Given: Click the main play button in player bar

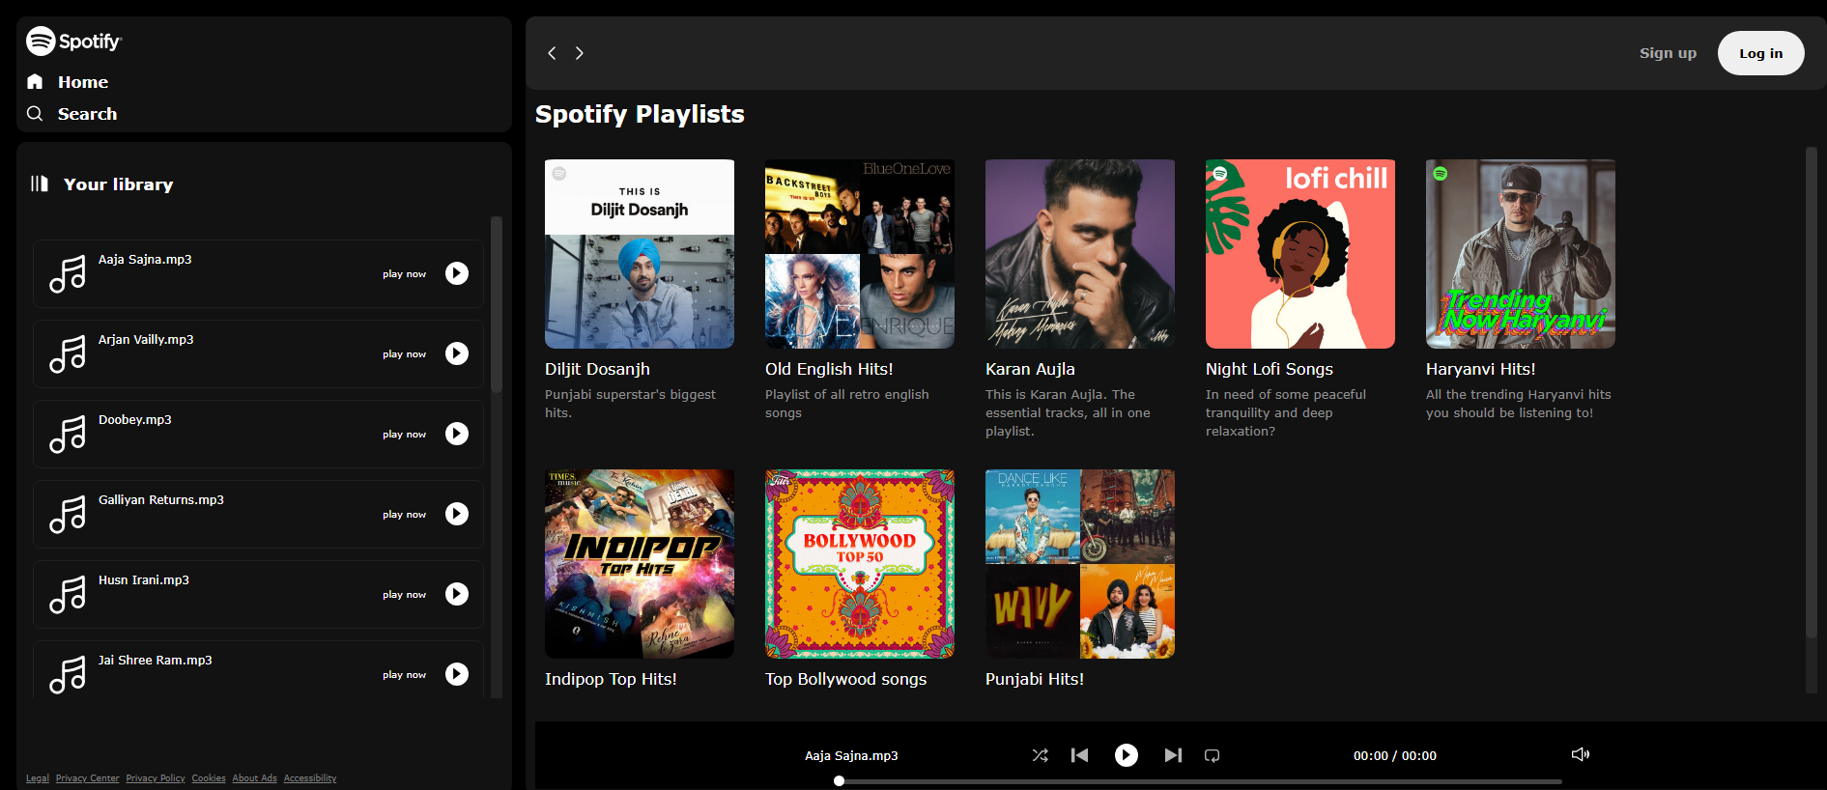Looking at the screenshot, I should click(x=1127, y=755).
